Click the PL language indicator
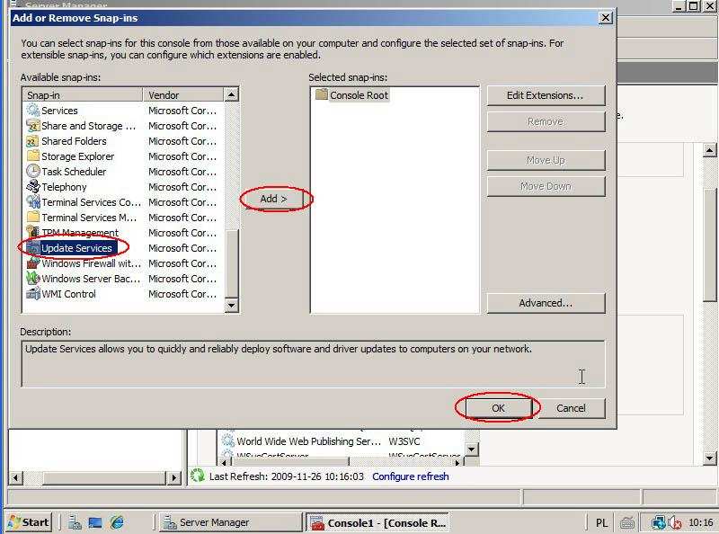719x534 pixels. coord(601,522)
